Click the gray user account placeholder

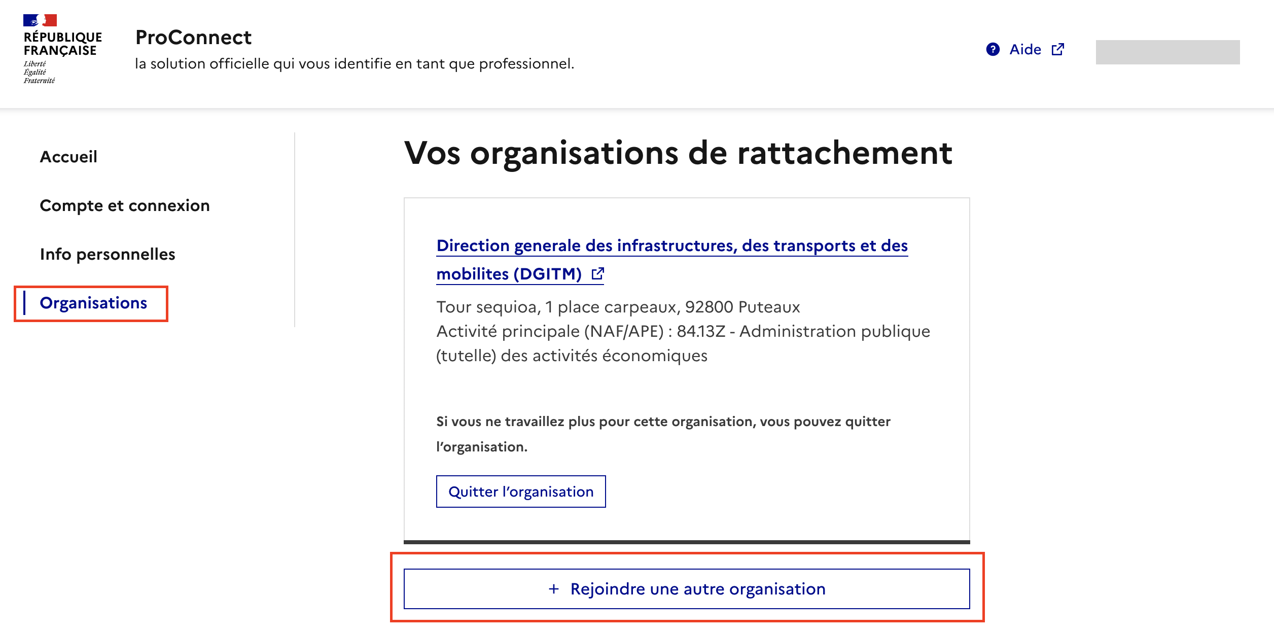(1167, 52)
